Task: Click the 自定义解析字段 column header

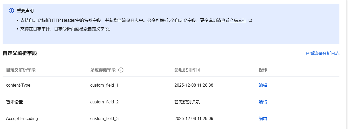Action: pyautogui.click(x=21, y=70)
